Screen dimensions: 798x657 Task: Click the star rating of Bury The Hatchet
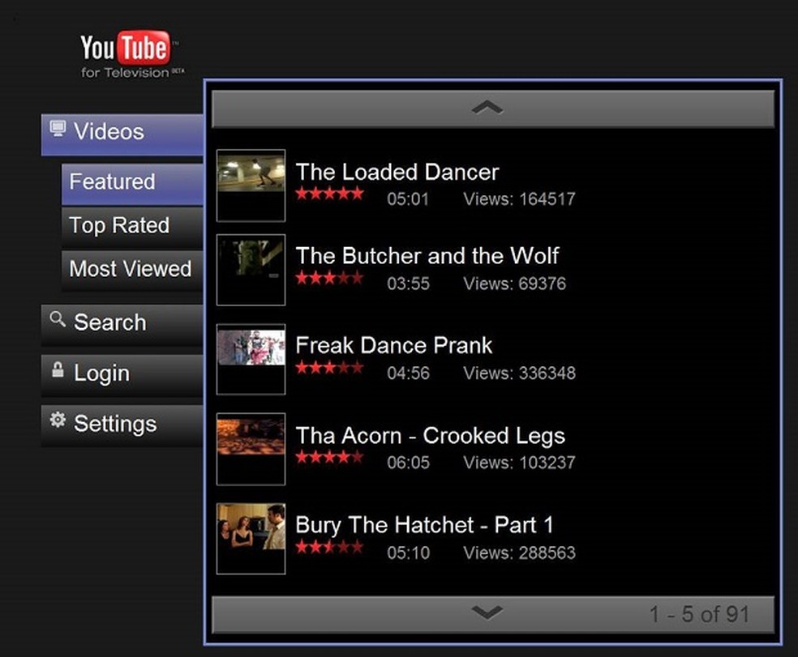coord(330,547)
